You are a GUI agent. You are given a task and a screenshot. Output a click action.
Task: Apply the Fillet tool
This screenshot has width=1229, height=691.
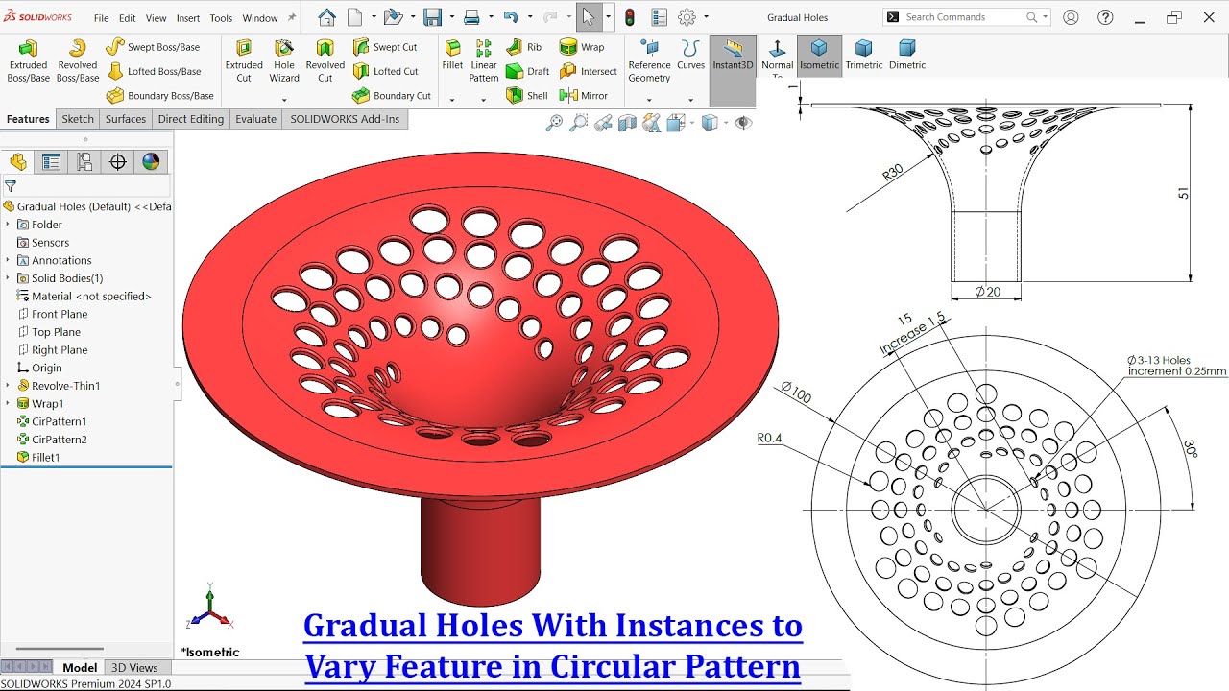[452, 56]
